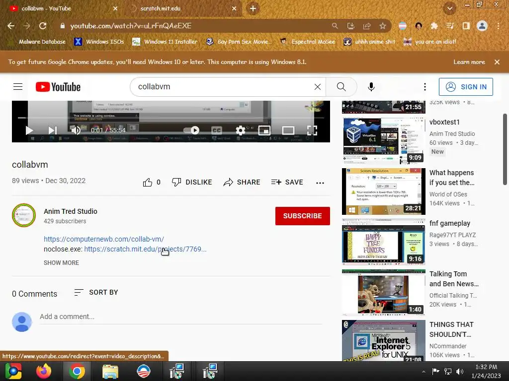509x381 pixels.
Task: Open Firefox from the taskbar
Action: coord(44,371)
